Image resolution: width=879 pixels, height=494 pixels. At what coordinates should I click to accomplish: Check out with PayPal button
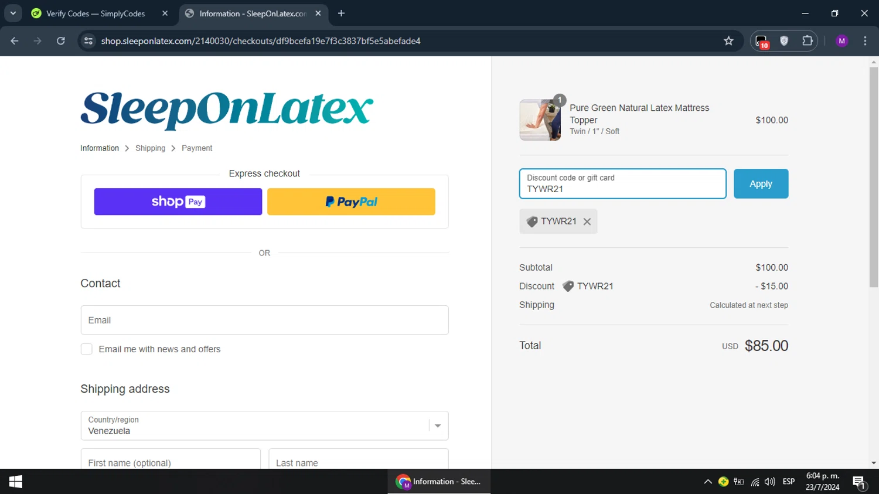click(351, 202)
